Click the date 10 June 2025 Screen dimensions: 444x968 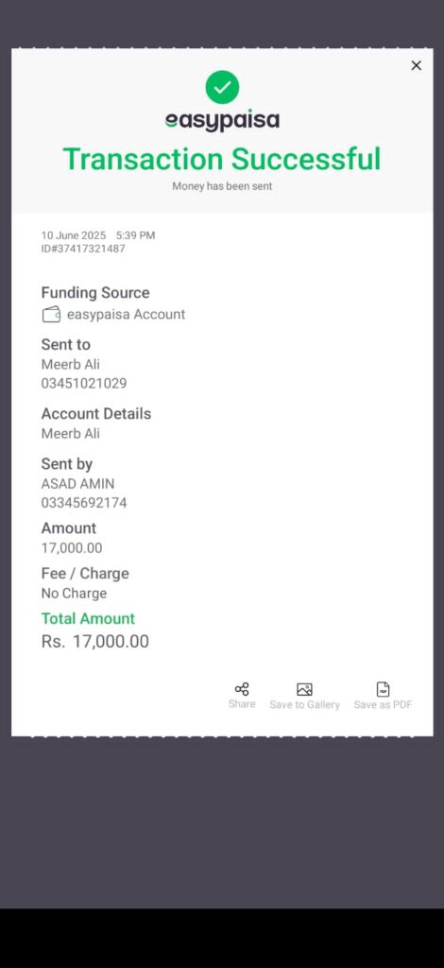[x=74, y=235]
